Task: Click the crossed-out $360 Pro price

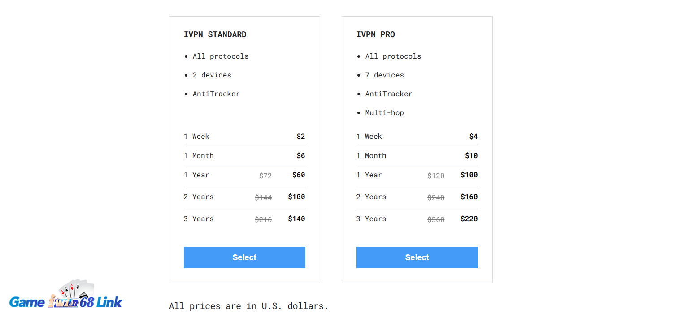Action: pos(436,219)
